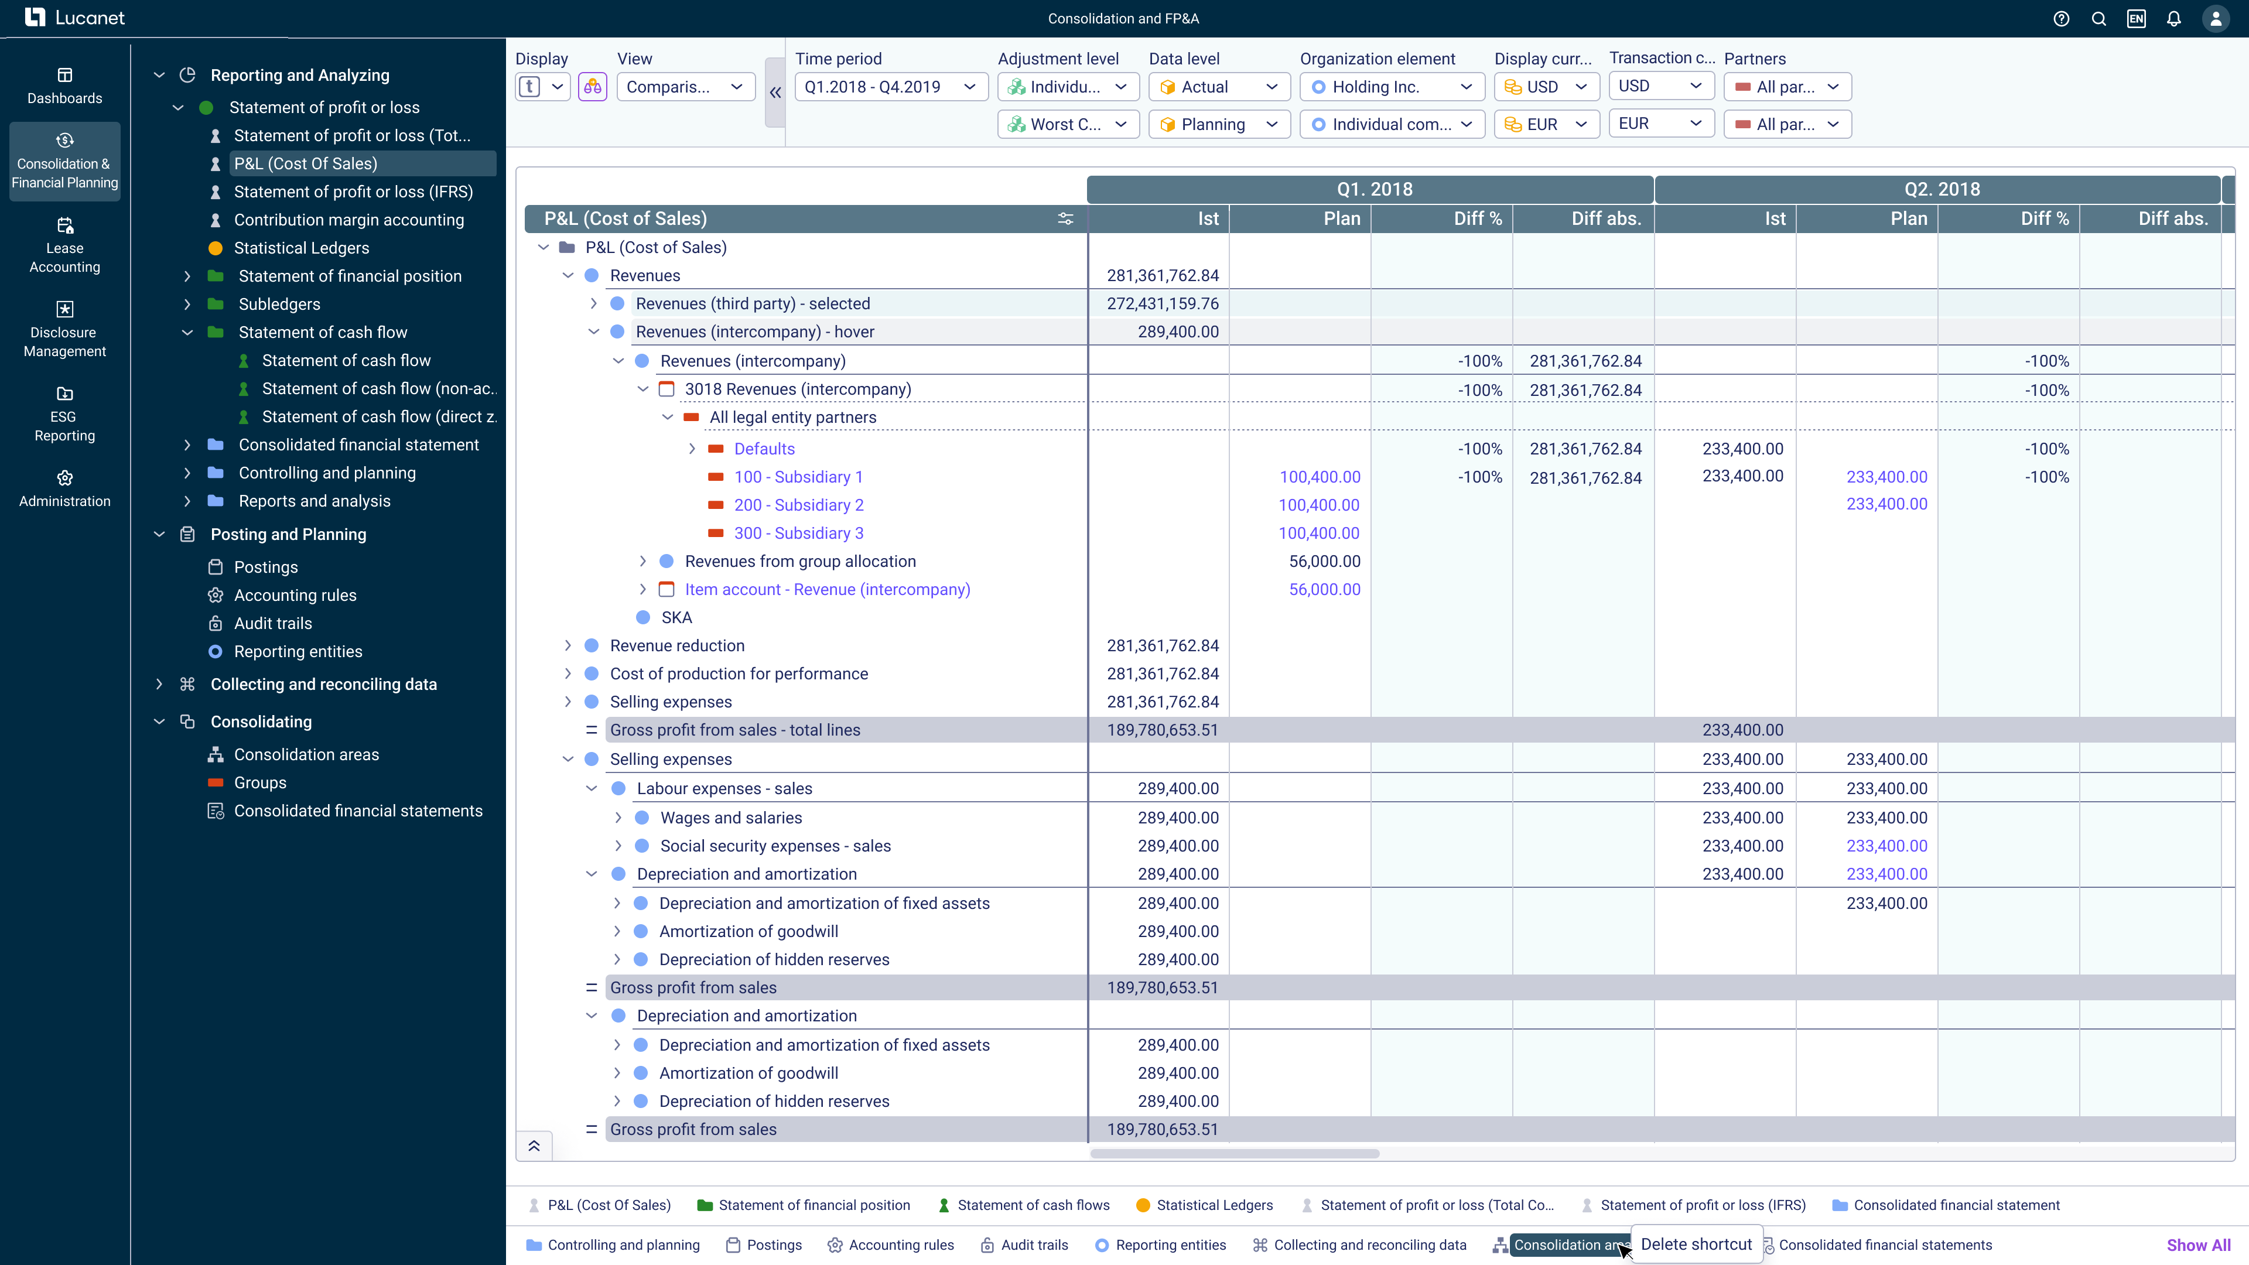
Task: Select Contribution margin accounting item
Action: click(x=348, y=220)
